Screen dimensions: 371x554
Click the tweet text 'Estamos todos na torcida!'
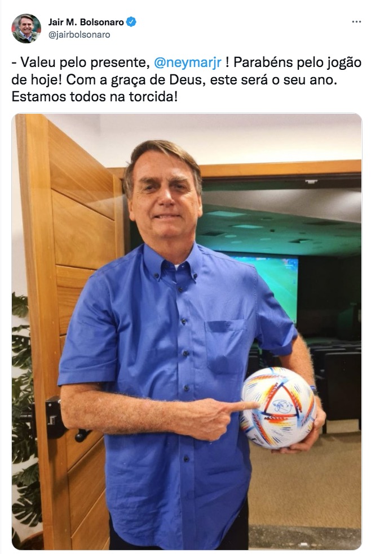pos(94,96)
